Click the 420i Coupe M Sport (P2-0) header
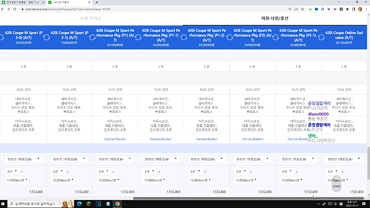The height and width of the screenshot is (208, 370). click(x=24, y=37)
